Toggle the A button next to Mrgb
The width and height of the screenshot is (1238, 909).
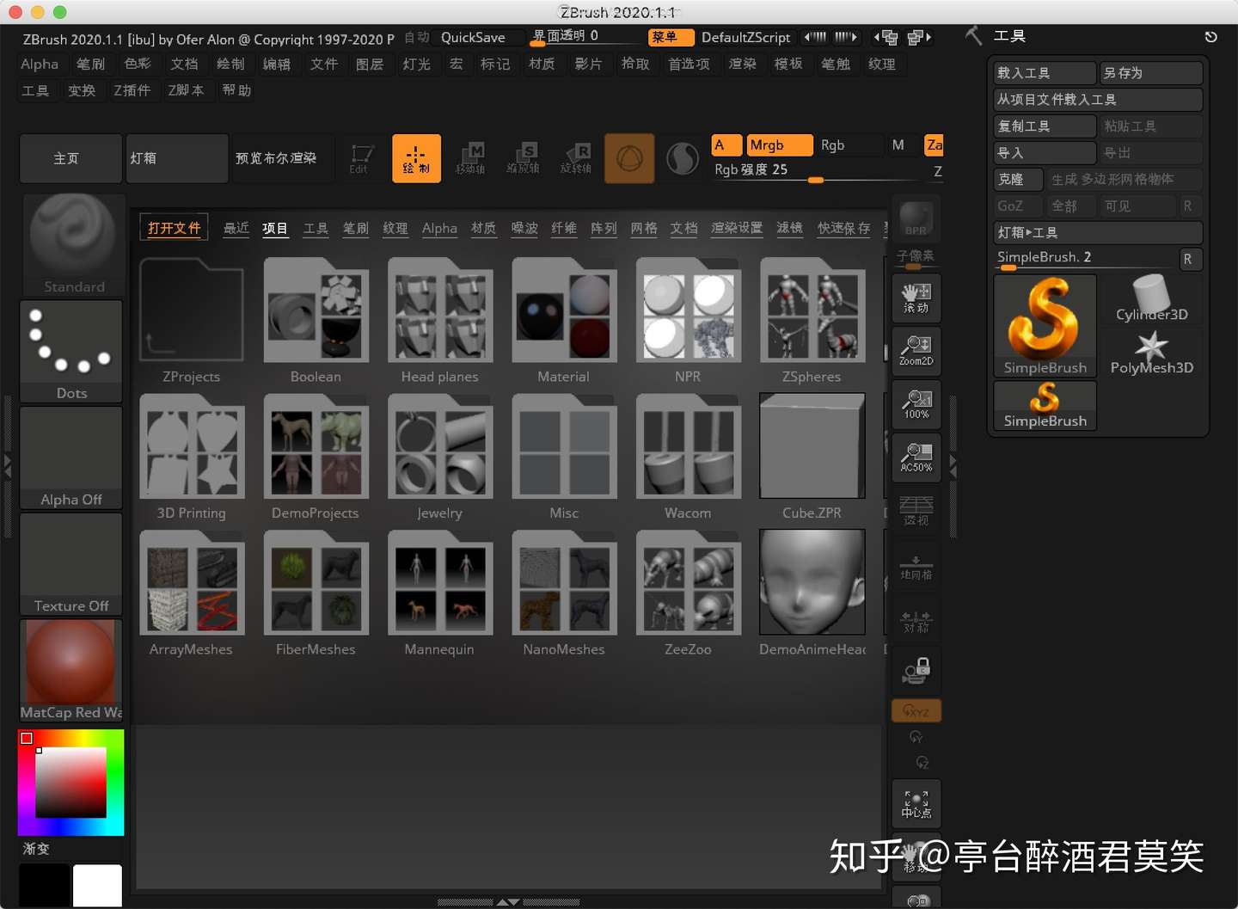[726, 145]
